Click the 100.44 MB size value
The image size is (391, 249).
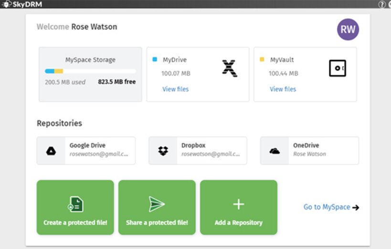tap(283, 73)
